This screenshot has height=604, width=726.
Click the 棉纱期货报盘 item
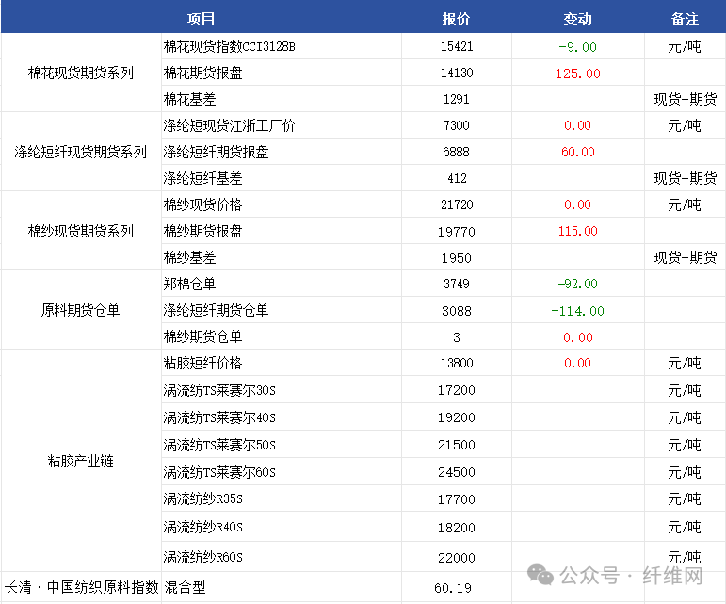(202, 231)
